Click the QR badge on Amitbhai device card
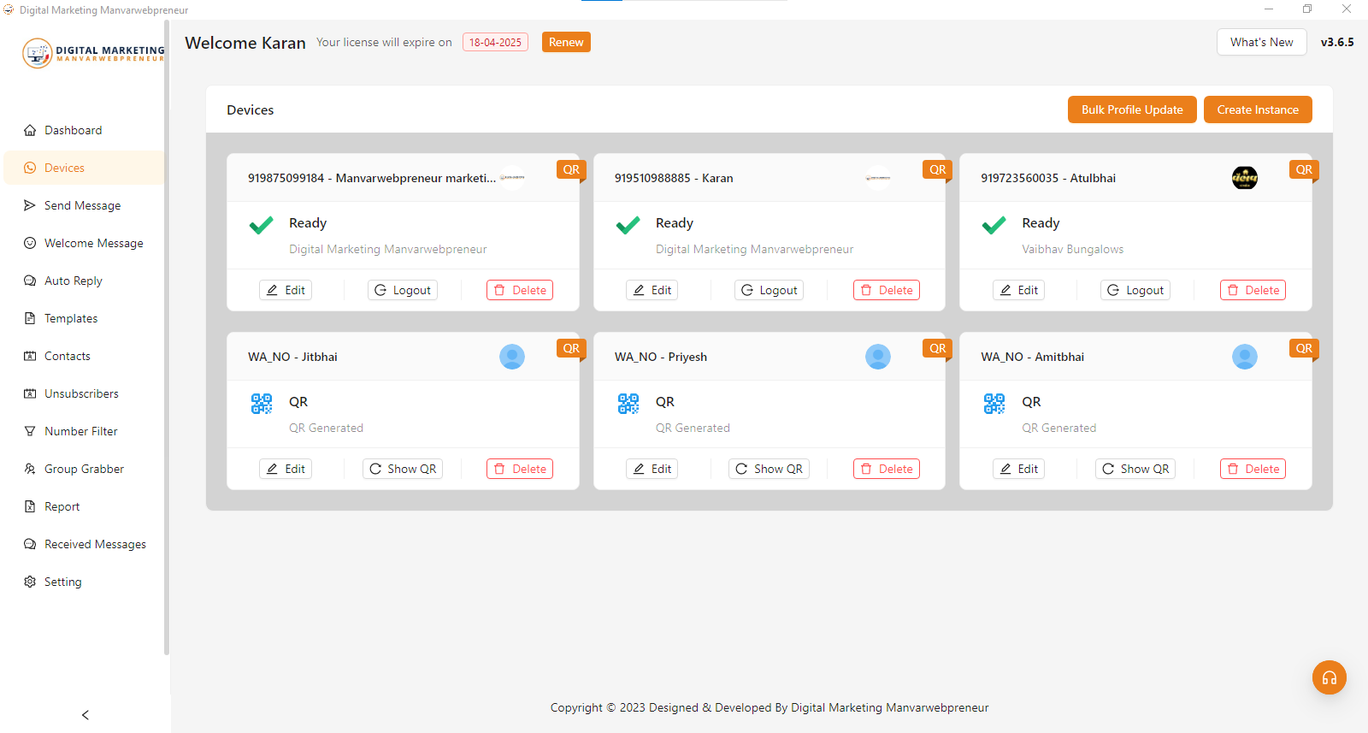The image size is (1368, 733). tap(1303, 348)
